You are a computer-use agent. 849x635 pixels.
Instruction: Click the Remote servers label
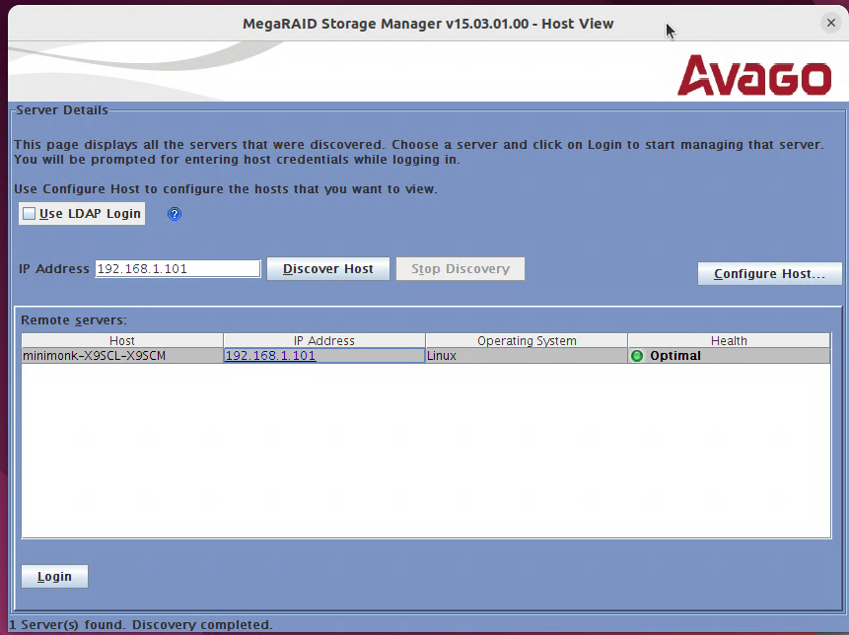coord(74,319)
